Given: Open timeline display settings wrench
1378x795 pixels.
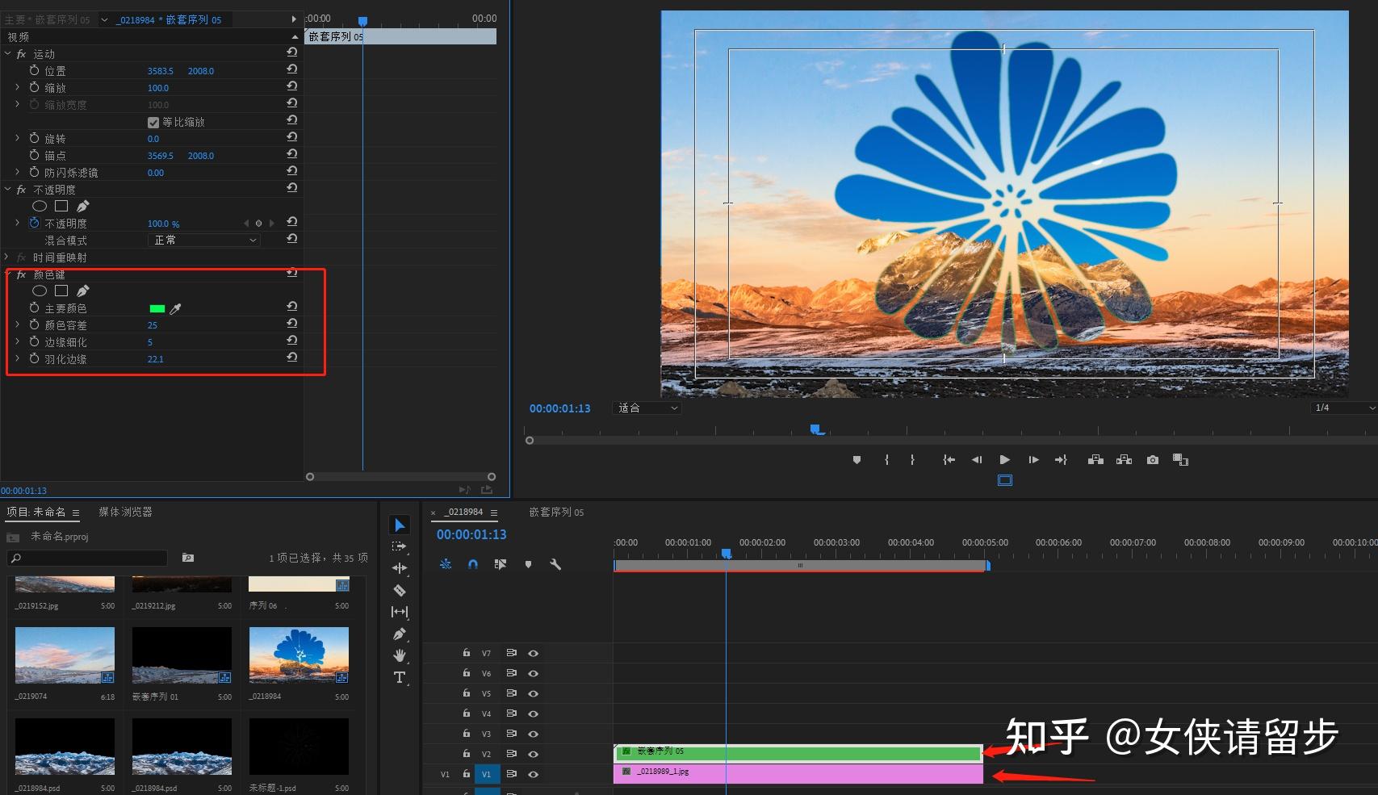Looking at the screenshot, I should (x=555, y=564).
